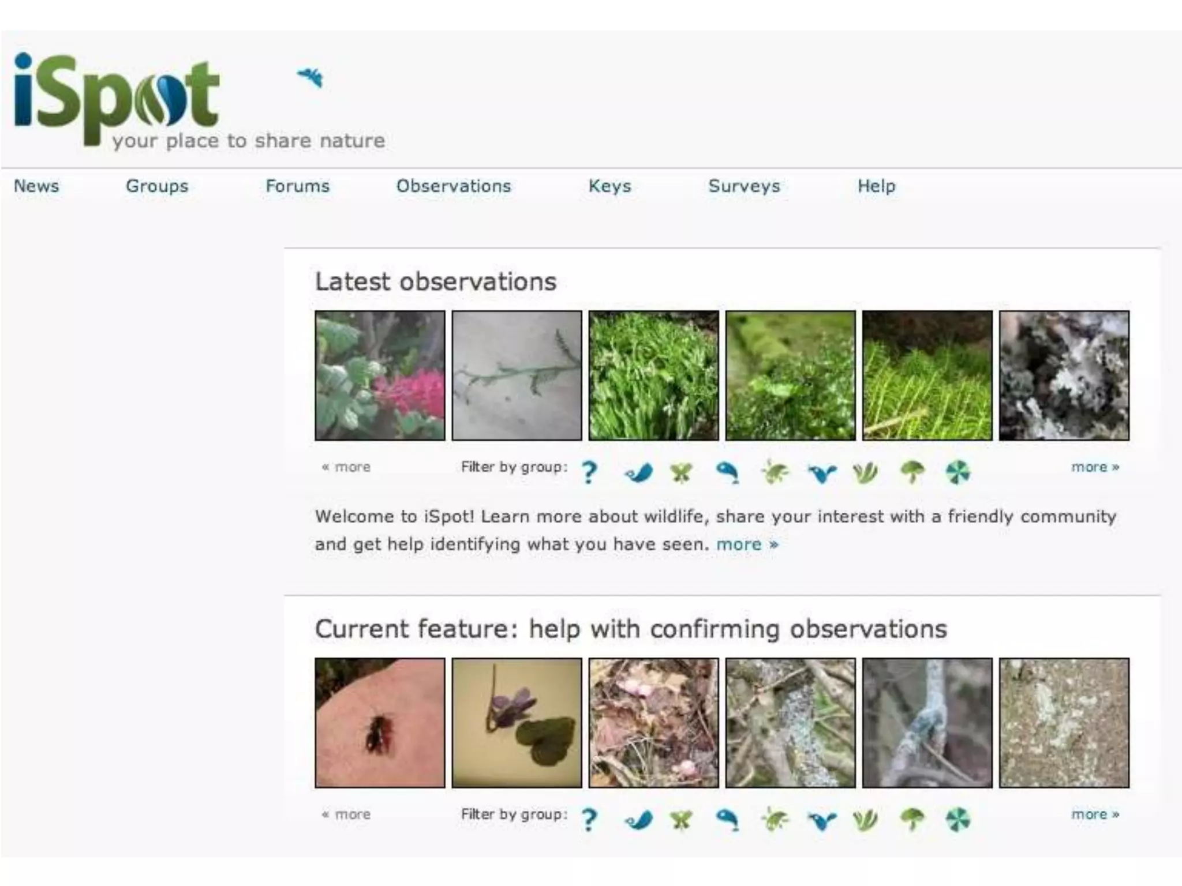Viewport: 1182px width, 886px height.
Task: Open the Observations menu item
Action: click(x=454, y=186)
